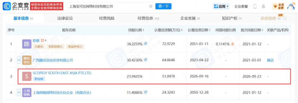Open the 应用 dropdown menu
Viewport: 298px width, 103px height.
[x=221, y=6]
